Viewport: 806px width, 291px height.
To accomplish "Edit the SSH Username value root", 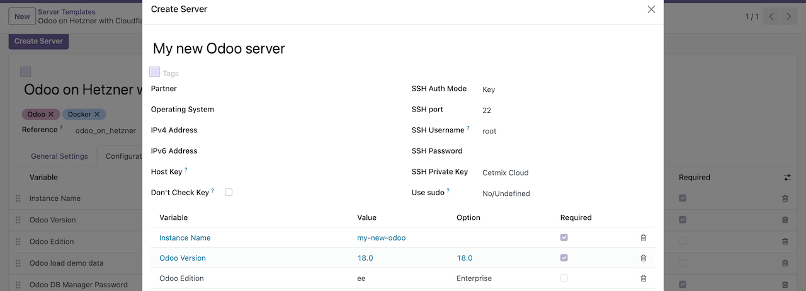I will 567,131.
